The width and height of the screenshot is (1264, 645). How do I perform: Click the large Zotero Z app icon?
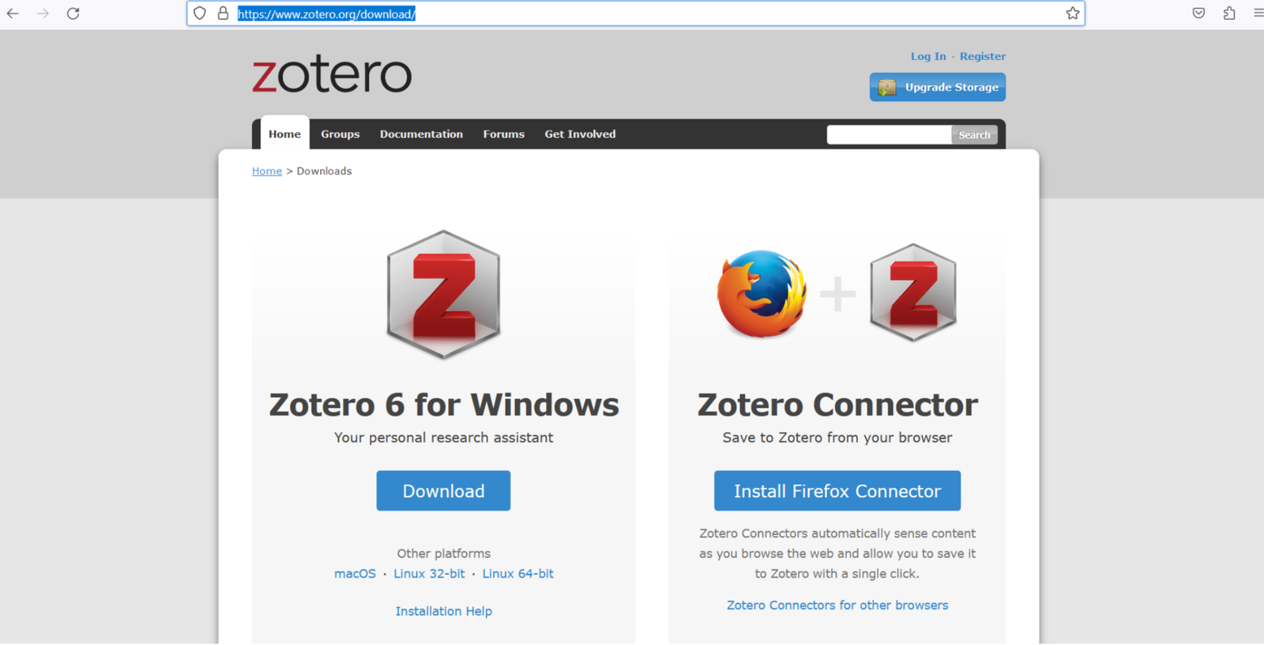pyautogui.click(x=443, y=294)
